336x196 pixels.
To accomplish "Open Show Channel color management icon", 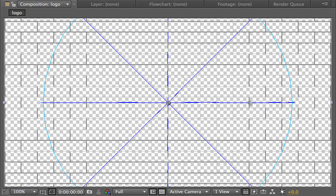I will pyautogui.click(x=108, y=192).
